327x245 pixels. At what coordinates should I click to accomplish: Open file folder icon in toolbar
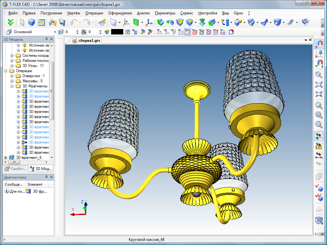[53, 22]
